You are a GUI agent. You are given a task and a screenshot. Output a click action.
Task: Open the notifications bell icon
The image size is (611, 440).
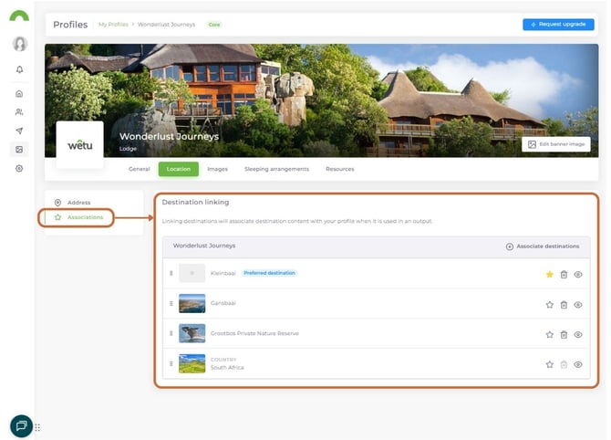(x=19, y=69)
